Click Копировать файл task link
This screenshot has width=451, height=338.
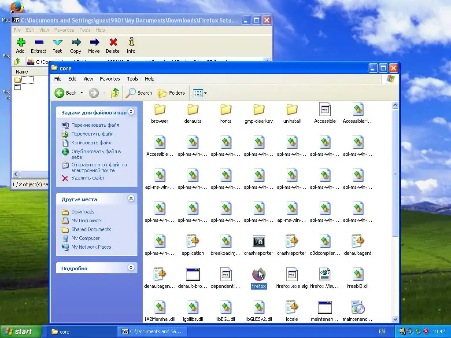91,143
